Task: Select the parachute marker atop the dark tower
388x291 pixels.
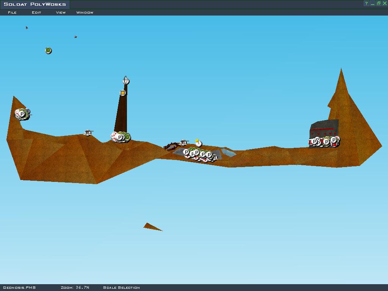Action: pyautogui.click(x=126, y=81)
